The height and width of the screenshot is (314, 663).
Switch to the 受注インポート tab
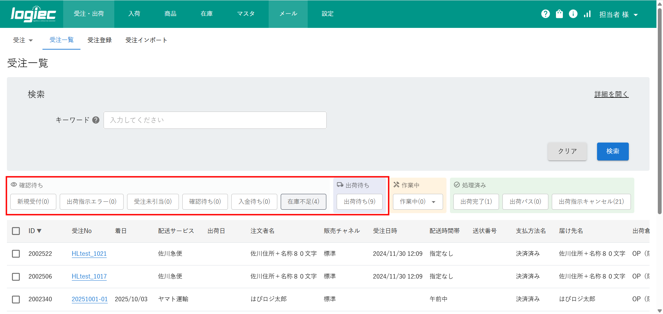(146, 40)
